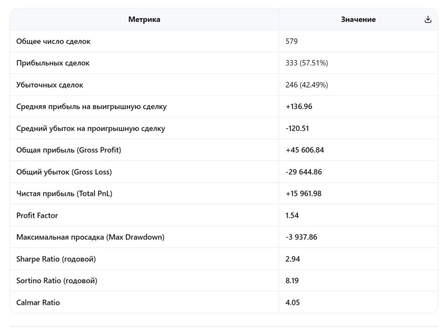Select the Прибыльных сделок row label
Image resolution: width=447 pixels, height=328 pixels.
[53, 63]
